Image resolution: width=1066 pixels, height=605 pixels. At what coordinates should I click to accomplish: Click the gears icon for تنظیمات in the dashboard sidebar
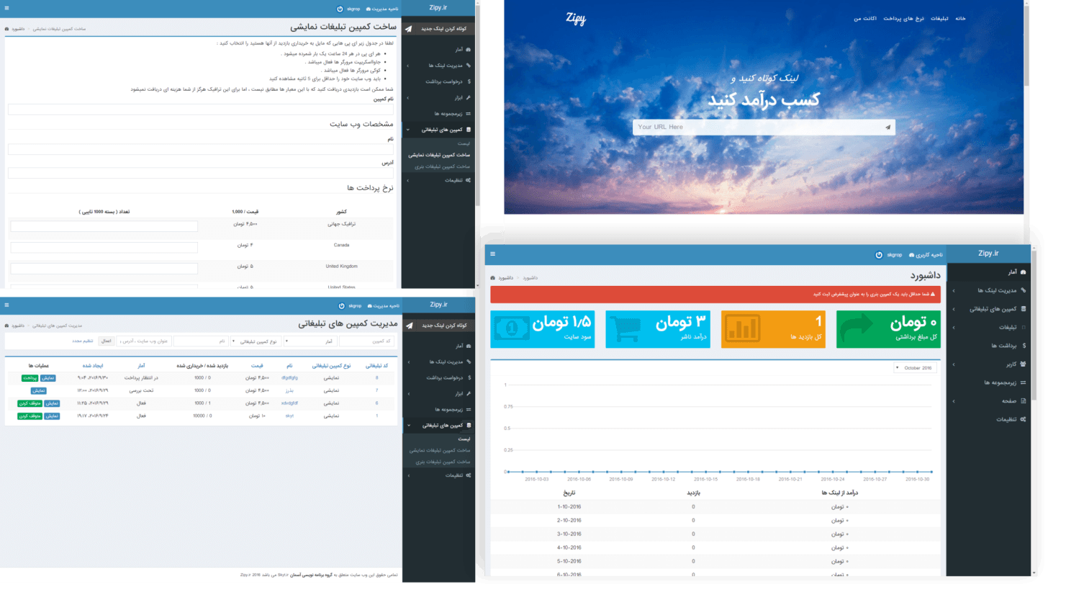(1023, 419)
